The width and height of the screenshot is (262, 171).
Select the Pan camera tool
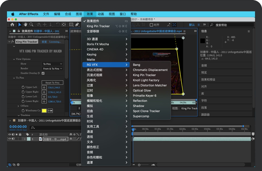45,25
